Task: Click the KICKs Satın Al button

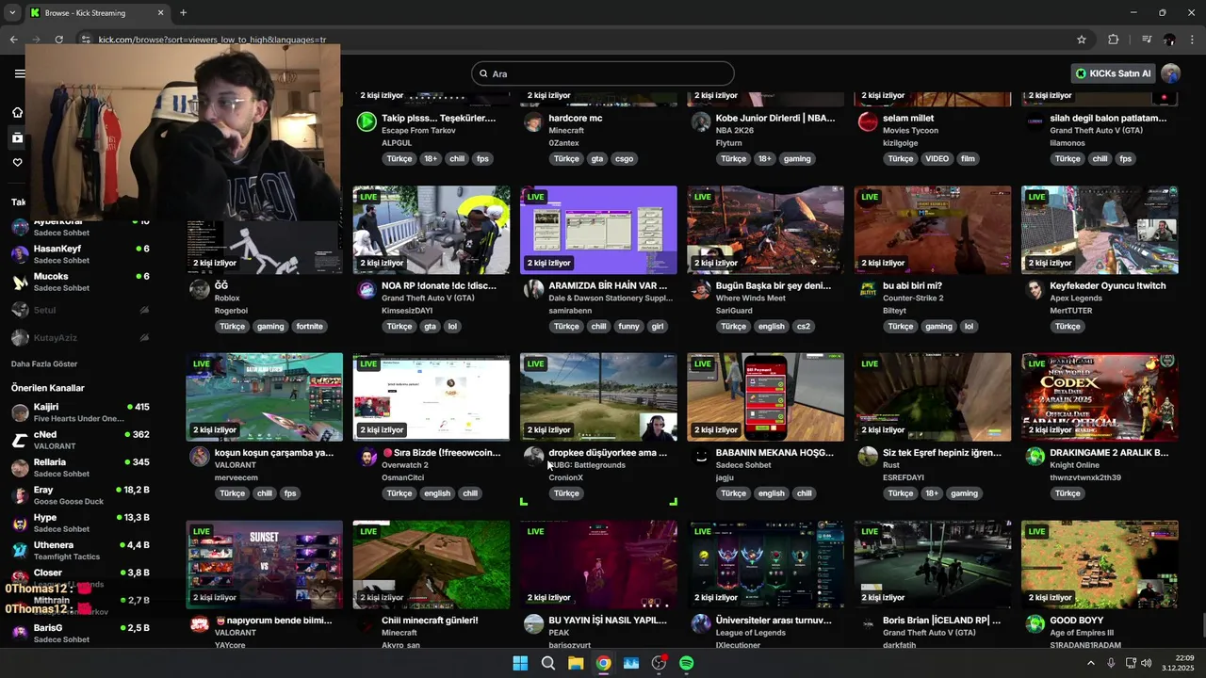Action: [1114, 73]
